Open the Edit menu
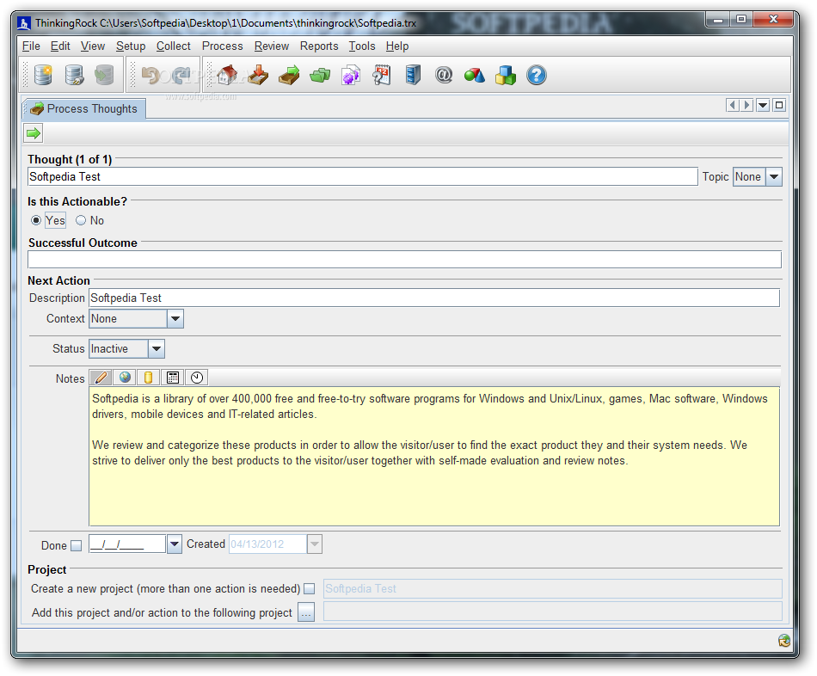 point(60,46)
